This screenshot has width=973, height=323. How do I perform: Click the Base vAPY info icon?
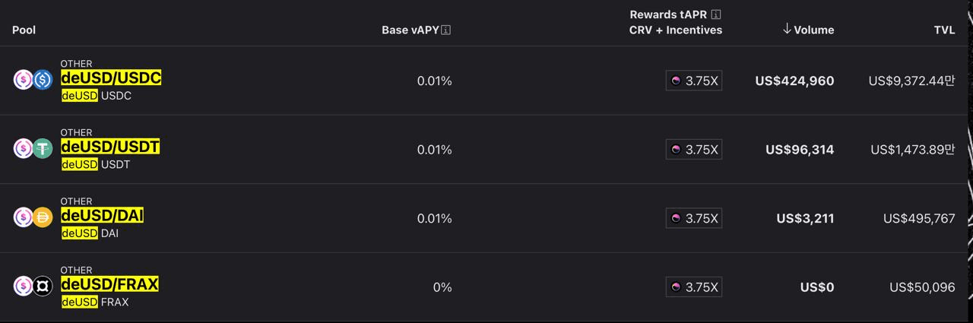pos(446,30)
